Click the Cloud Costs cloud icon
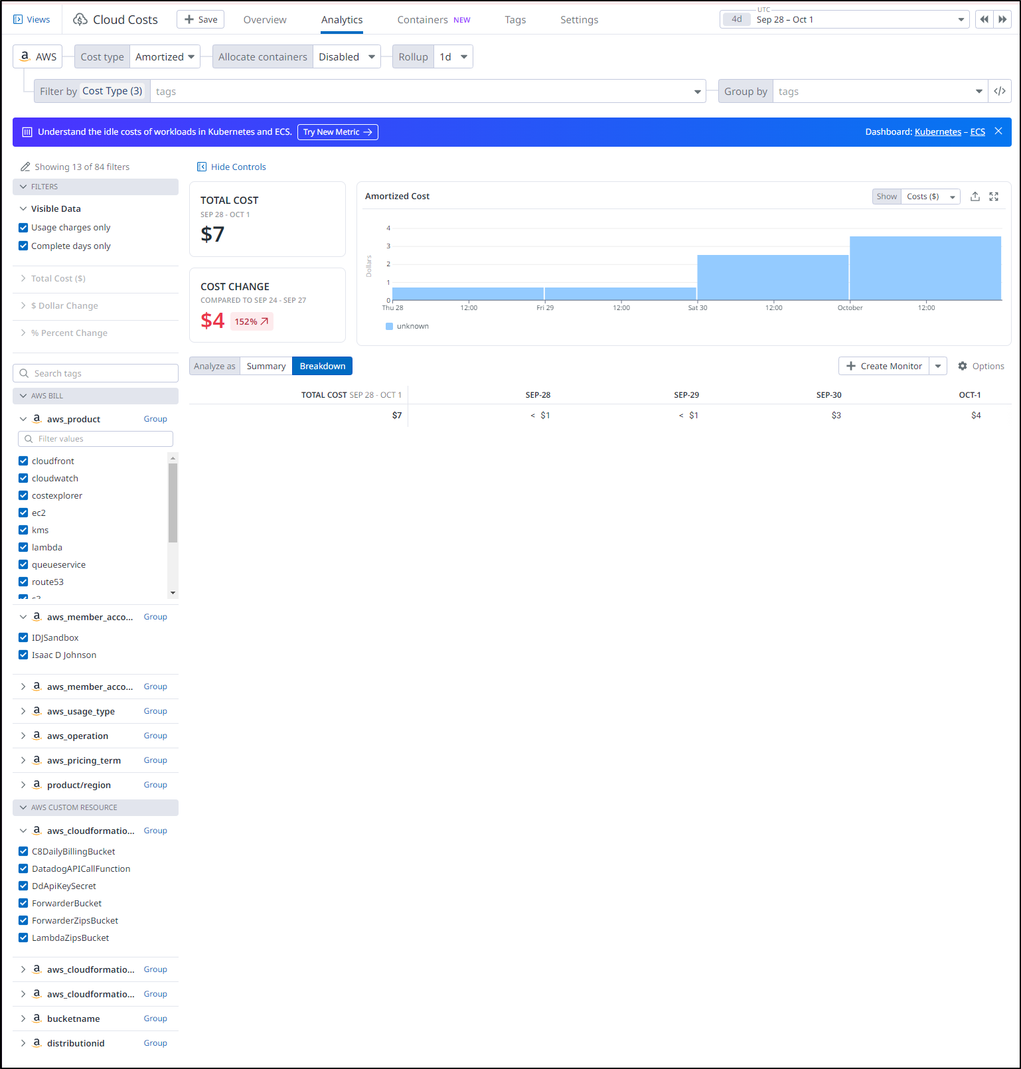Screen dimensions: 1021x1069 click(80, 20)
